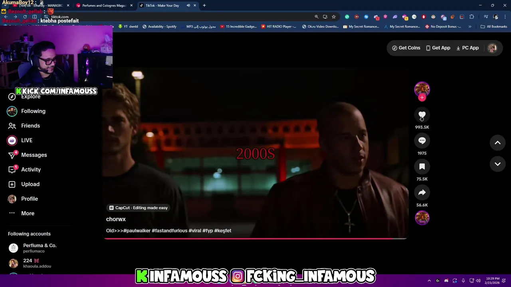Open All Bookmarks folder
Viewport: 511px width, 287px height.
[494, 27]
